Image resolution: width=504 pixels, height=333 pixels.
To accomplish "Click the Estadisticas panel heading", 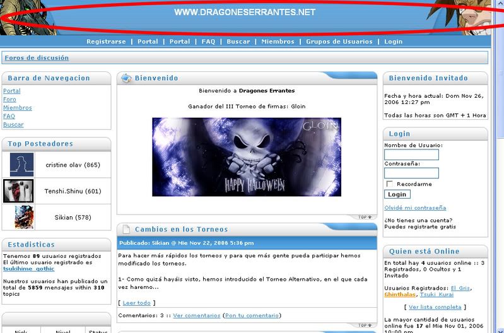I will coord(31,245).
